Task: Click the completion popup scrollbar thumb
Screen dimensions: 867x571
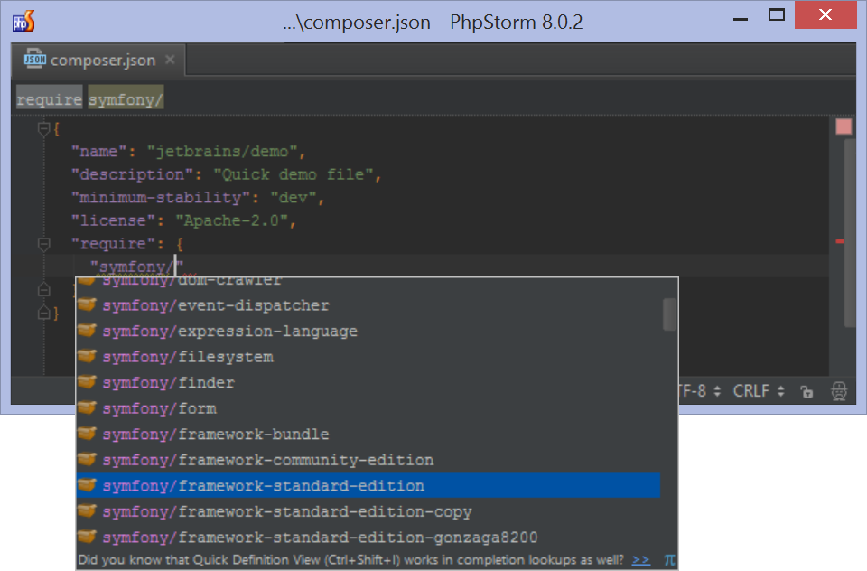Action: (x=669, y=314)
